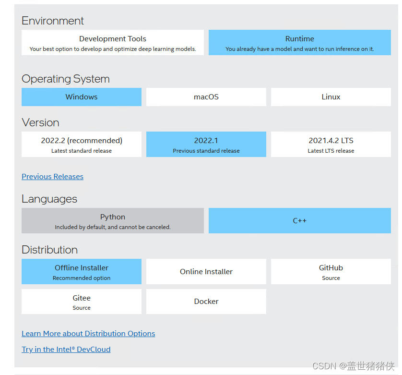Select the Offline Installer distribution

click(x=81, y=271)
